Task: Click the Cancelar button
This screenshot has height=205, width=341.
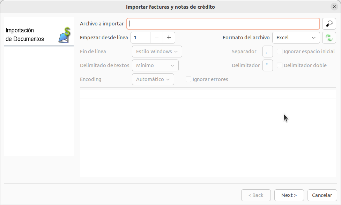Action: (x=322, y=195)
